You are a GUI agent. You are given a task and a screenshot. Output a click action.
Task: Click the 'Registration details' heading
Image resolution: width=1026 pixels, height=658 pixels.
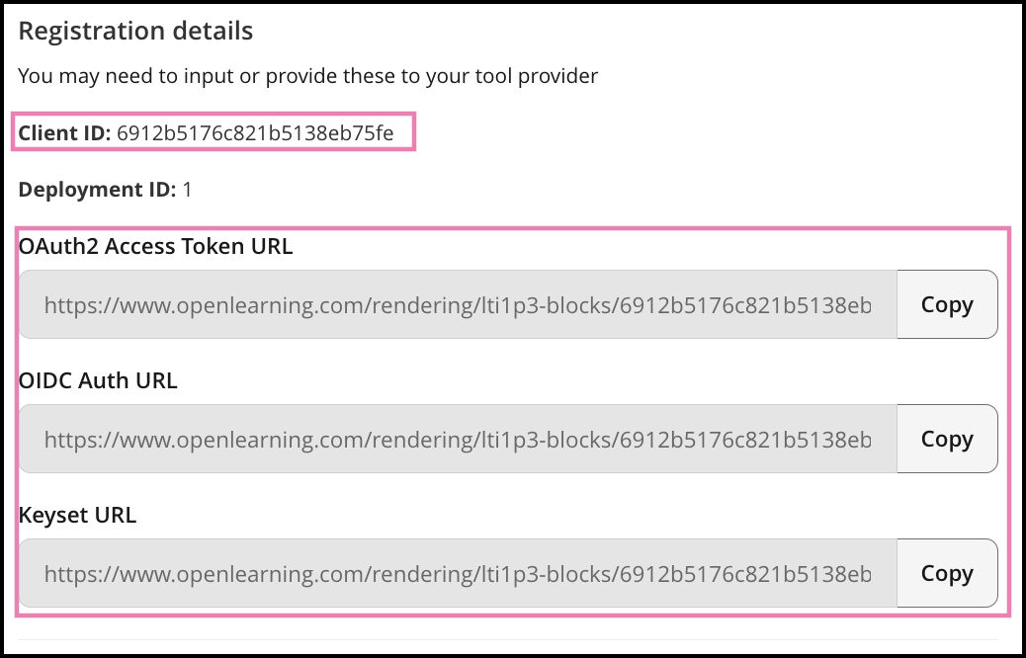coord(135,32)
